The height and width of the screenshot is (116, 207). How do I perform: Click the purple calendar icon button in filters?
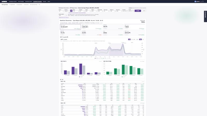pyautogui.click(x=71, y=11)
